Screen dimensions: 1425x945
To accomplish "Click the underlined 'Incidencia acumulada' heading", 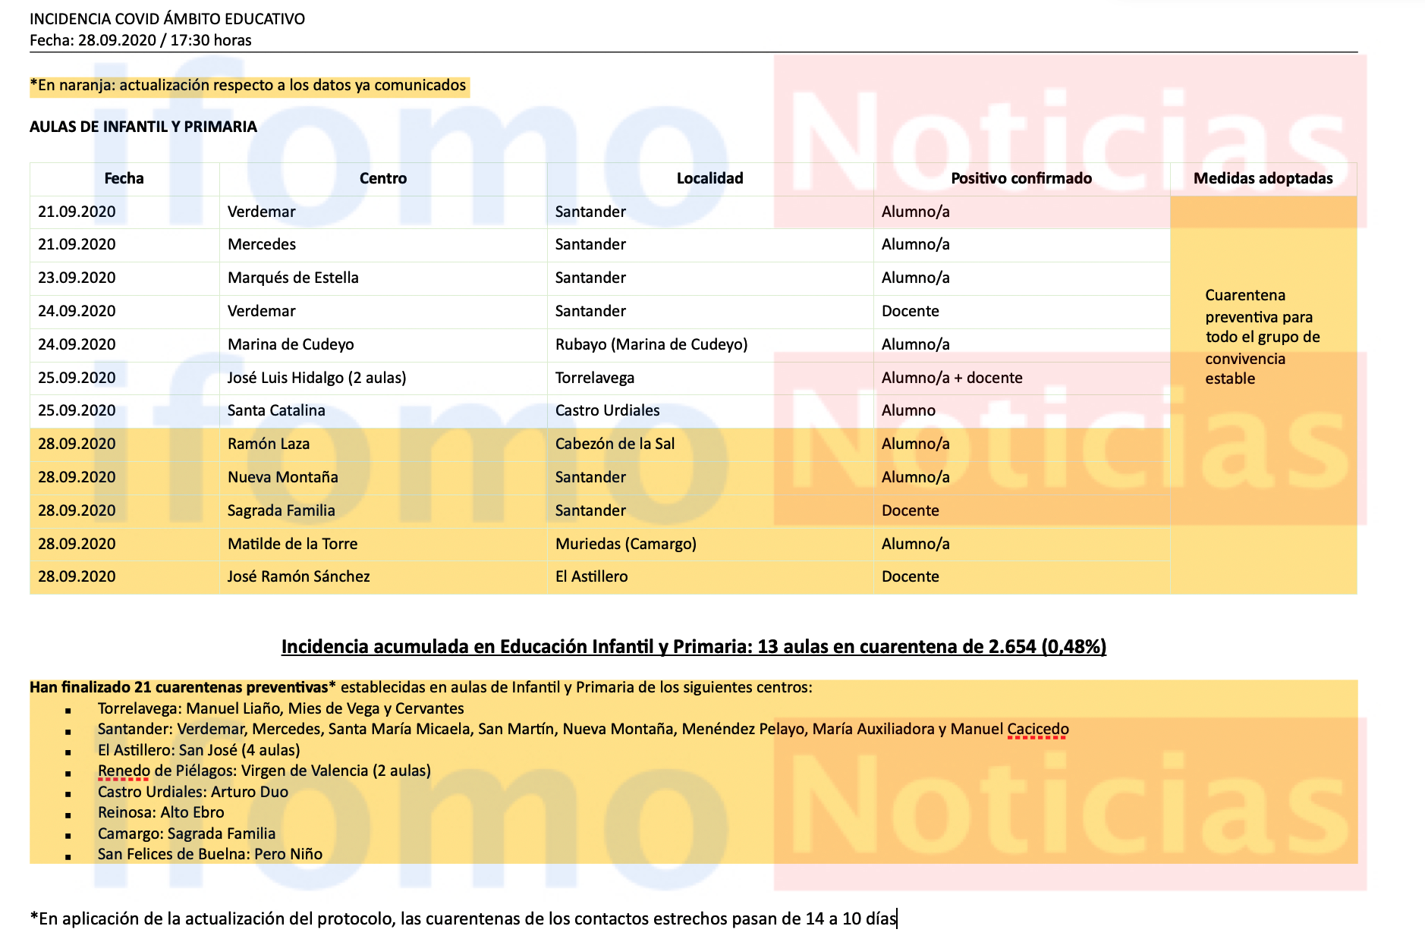I will click(x=693, y=646).
